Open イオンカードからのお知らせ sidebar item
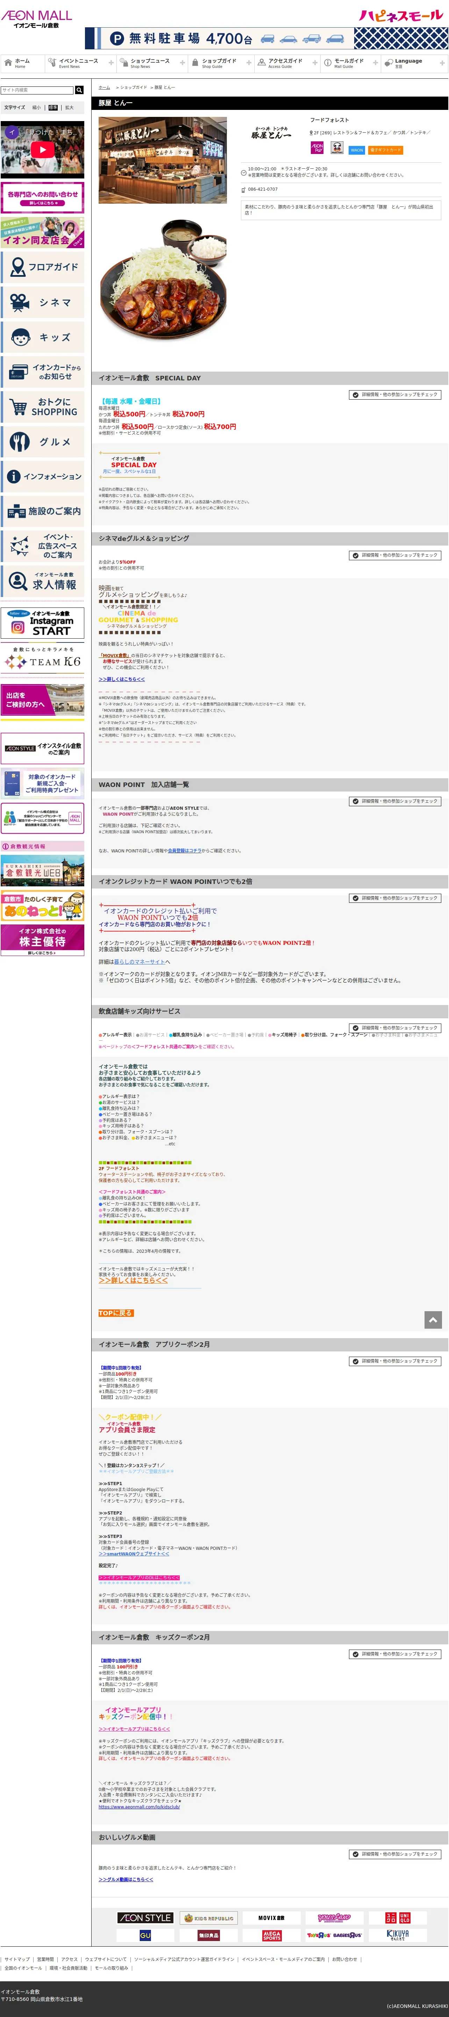 (42, 372)
